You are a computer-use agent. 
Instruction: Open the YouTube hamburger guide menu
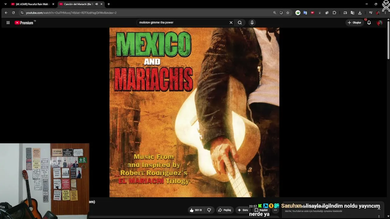8,23
